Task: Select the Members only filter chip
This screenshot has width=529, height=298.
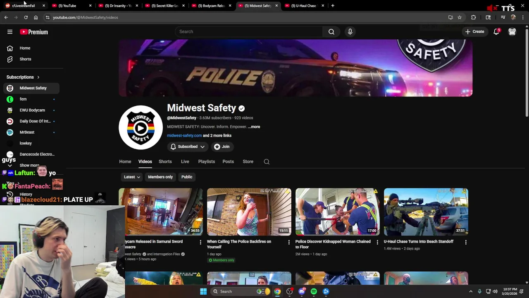Action: point(160,177)
